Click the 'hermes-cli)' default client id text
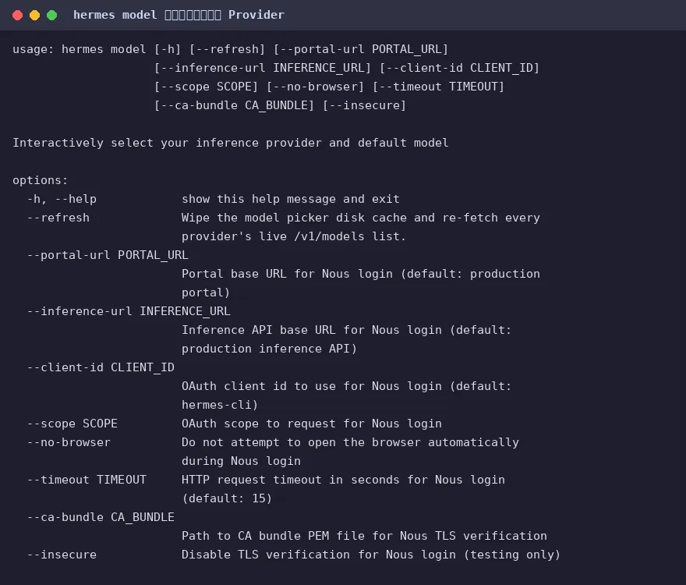This screenshot has height=585, width=686. 220,405
